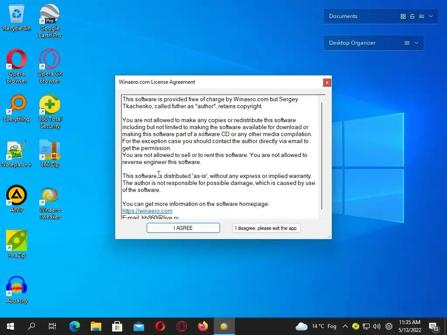Screen dimensions: 447x335
Task: Select the Google Earth Pro shortcut
Action: [50, 21]
